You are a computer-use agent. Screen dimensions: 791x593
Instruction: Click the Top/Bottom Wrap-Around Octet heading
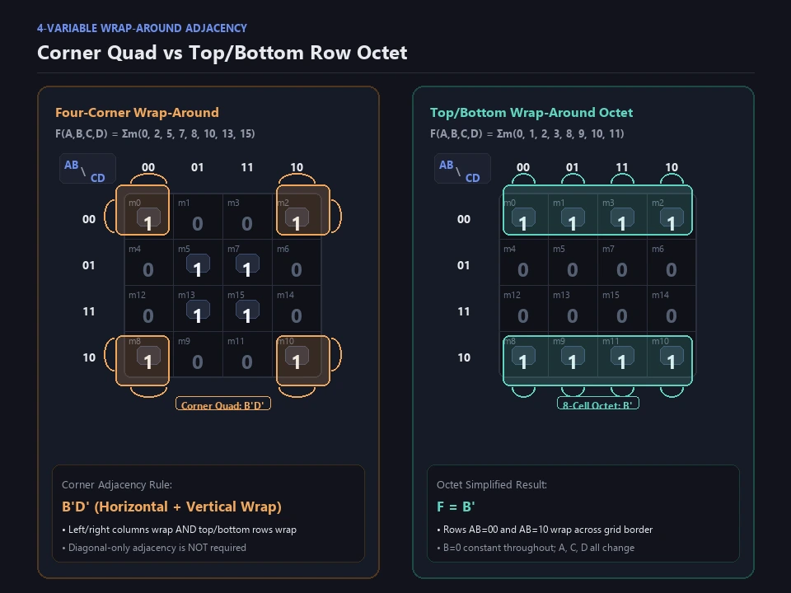pos(531,113)
